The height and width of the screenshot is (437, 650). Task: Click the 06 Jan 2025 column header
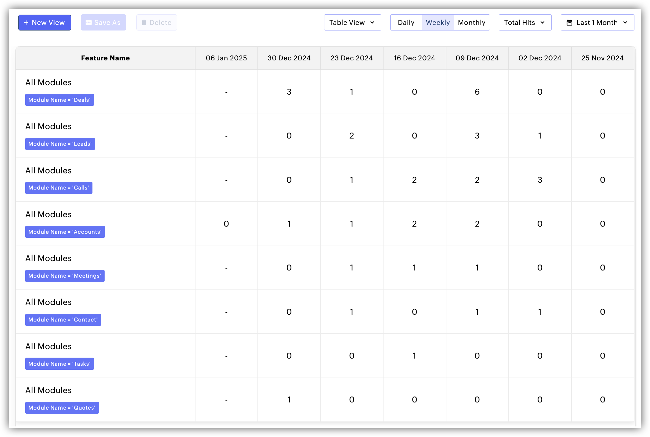(226, 58)
